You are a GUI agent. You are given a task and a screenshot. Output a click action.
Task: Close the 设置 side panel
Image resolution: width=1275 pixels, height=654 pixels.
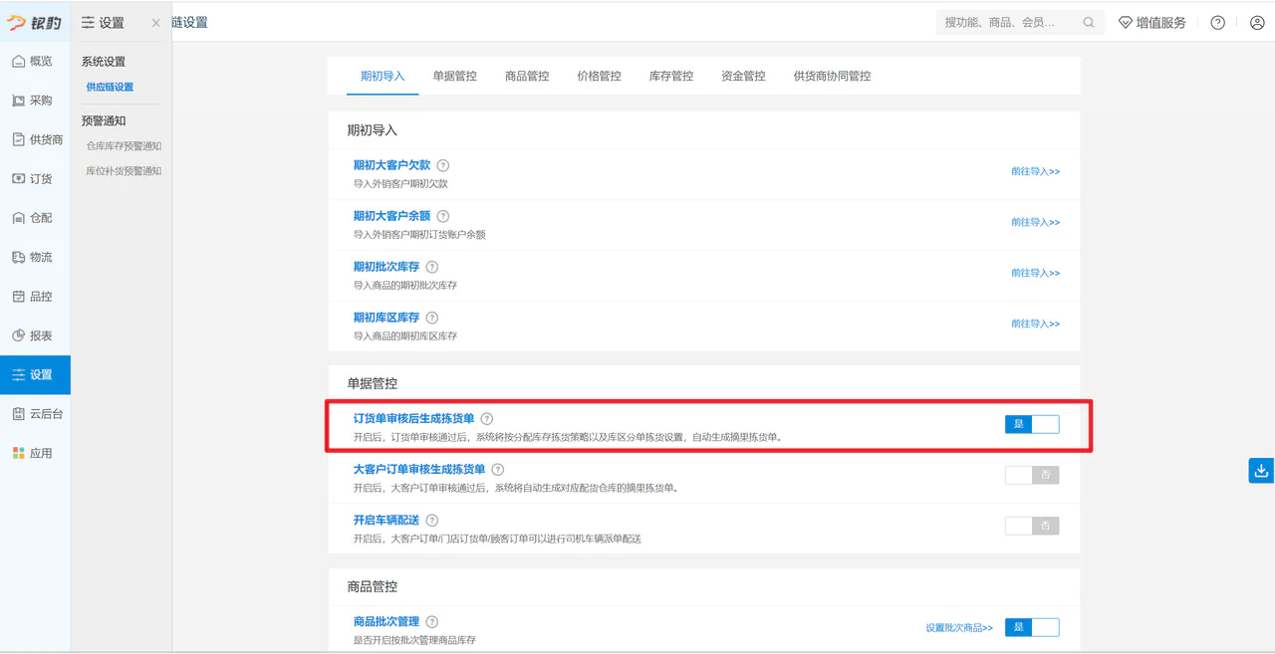coord(156,23)
